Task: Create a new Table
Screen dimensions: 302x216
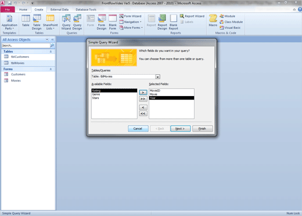Action: 26,21
